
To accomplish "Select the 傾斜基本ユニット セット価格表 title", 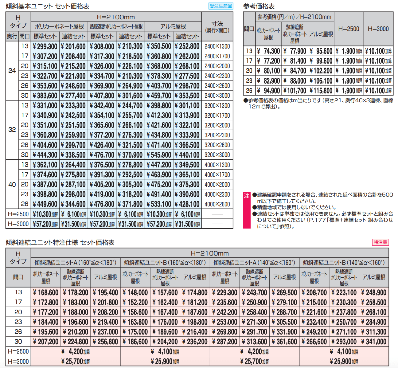I will [x=48, y=6].
